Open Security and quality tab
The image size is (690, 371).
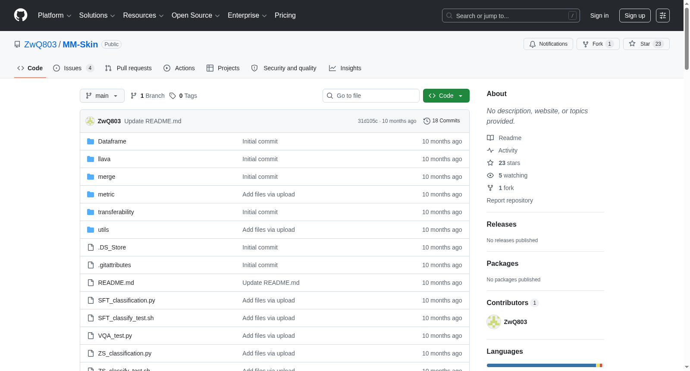coord(284,68)
